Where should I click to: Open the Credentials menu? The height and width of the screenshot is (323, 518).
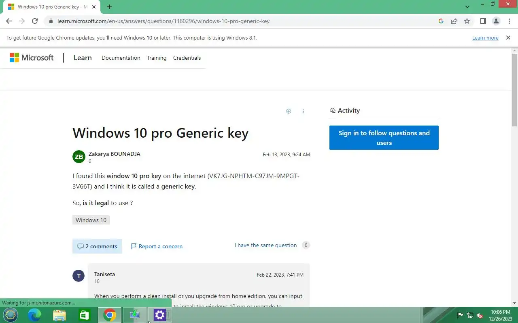187,58
